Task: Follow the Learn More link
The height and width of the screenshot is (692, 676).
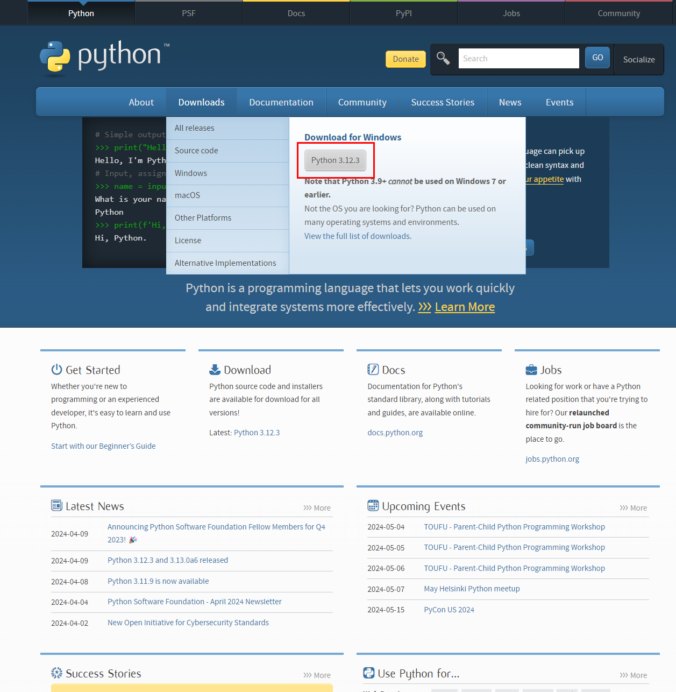Action: (x=465, y=307)
